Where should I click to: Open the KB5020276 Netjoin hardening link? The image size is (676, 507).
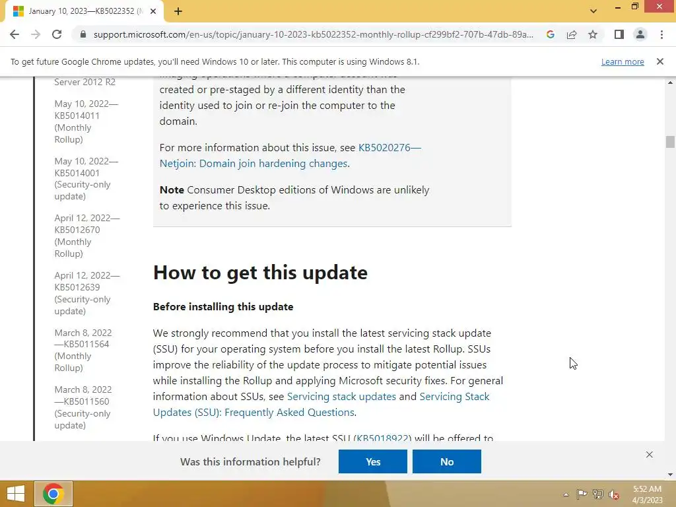pyautogui.click(x=290, y=156)
